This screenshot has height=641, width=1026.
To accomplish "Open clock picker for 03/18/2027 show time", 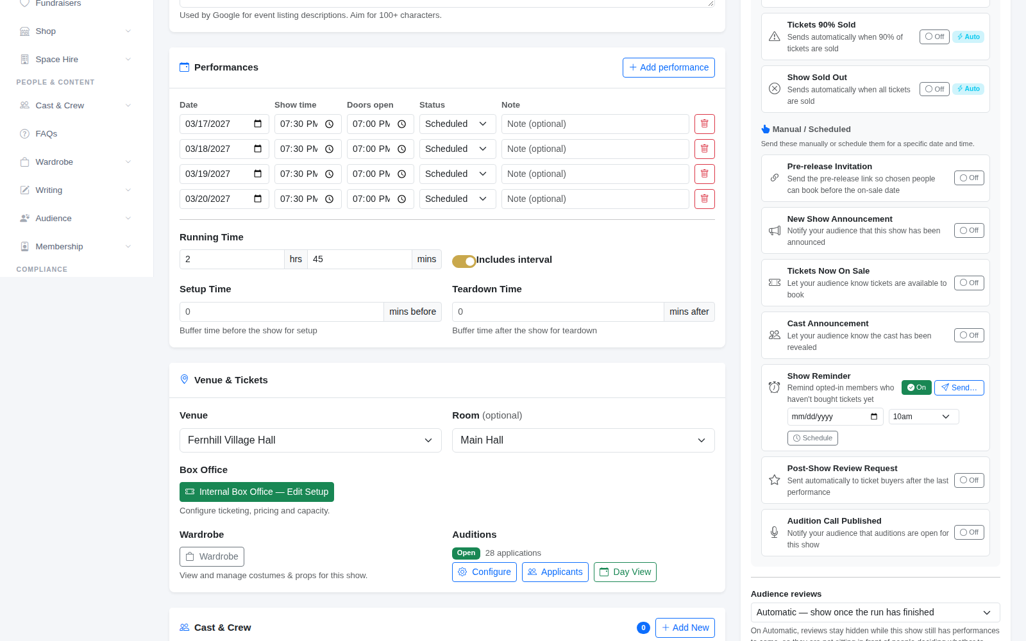I will click(x=329, y=149).
